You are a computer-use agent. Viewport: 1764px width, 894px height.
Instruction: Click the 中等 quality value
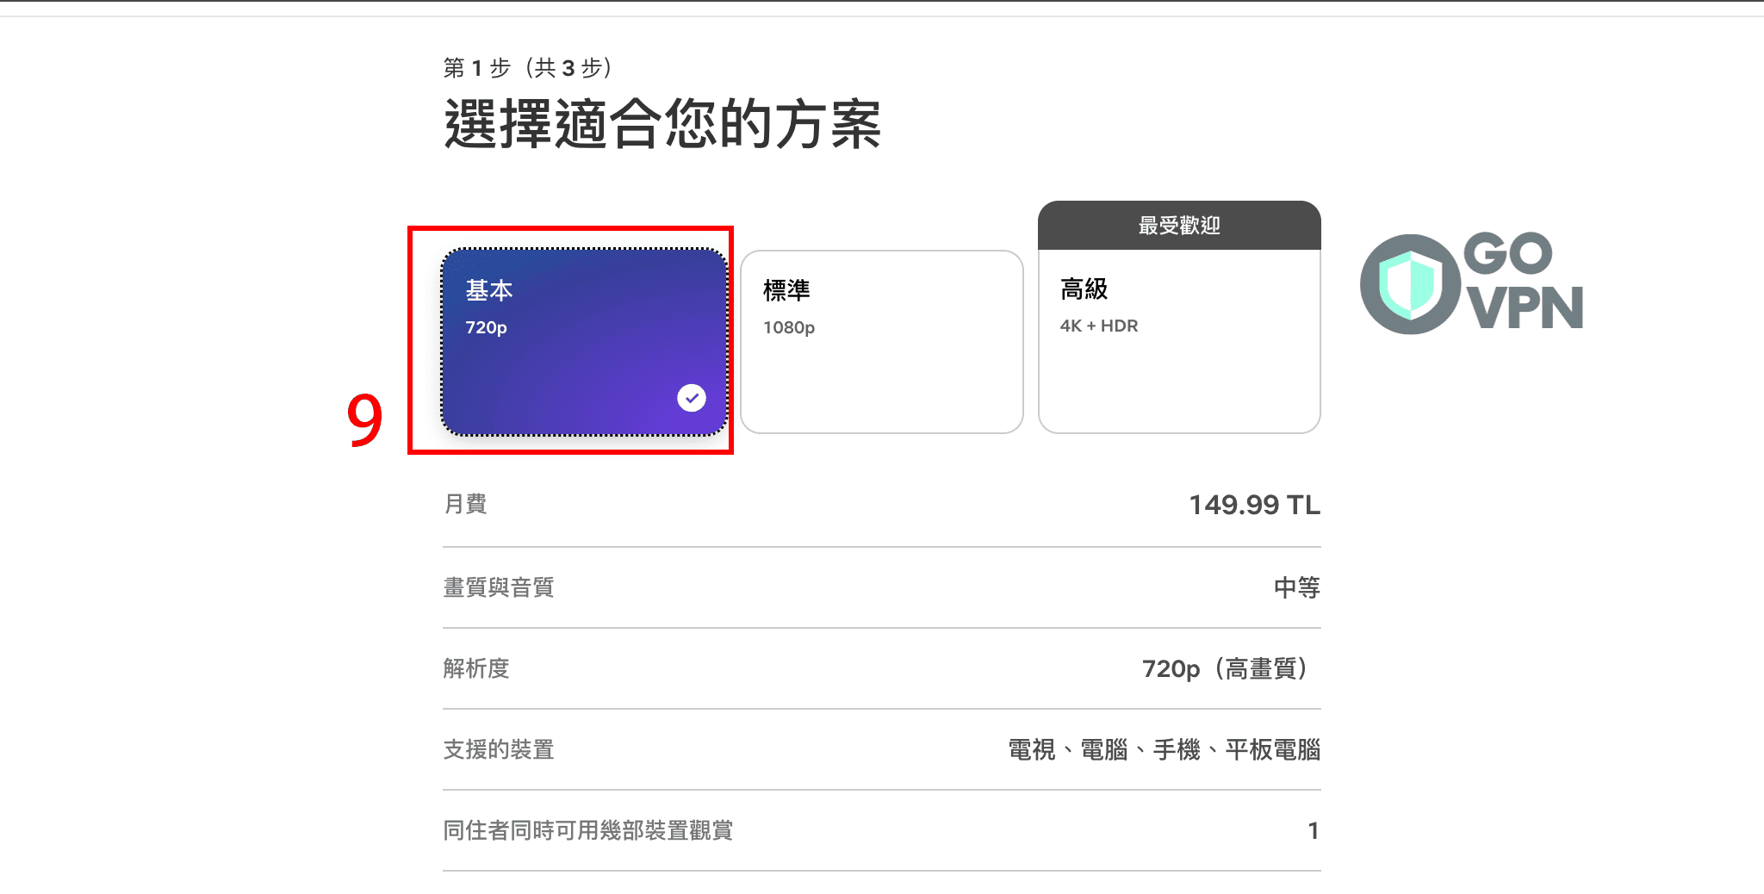1295,587
